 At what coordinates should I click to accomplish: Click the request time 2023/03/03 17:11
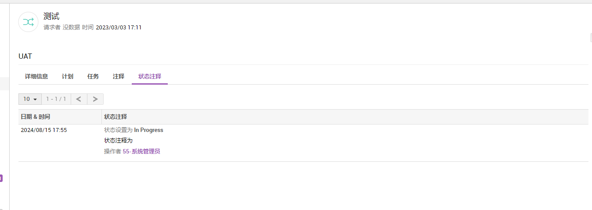[119, 27]
